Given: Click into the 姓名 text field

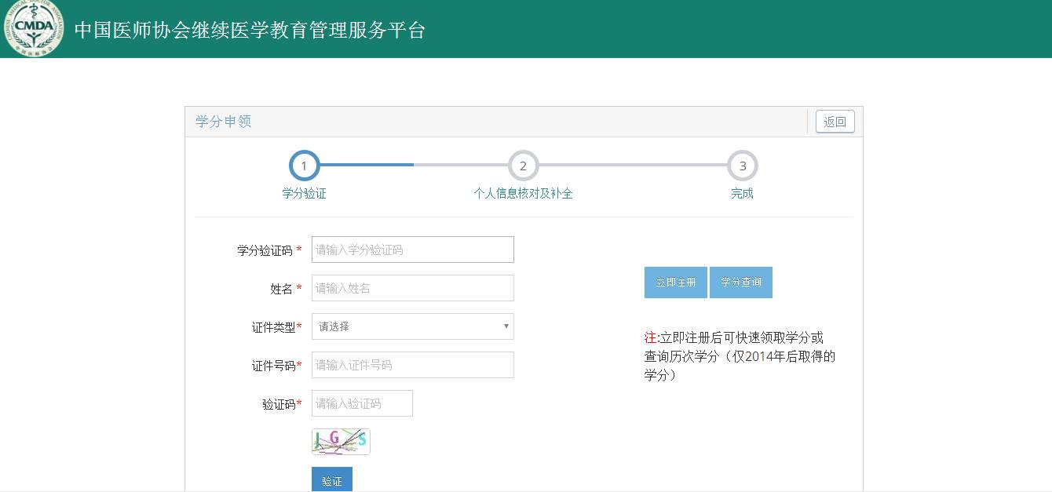Looking at the screenshot, I should (412, 288).
